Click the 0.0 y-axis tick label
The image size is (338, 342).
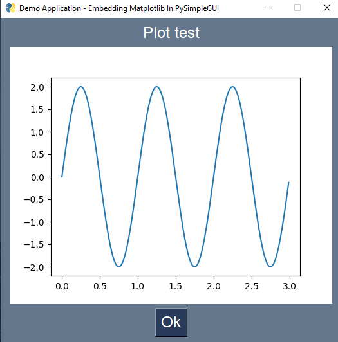(37, 177)
